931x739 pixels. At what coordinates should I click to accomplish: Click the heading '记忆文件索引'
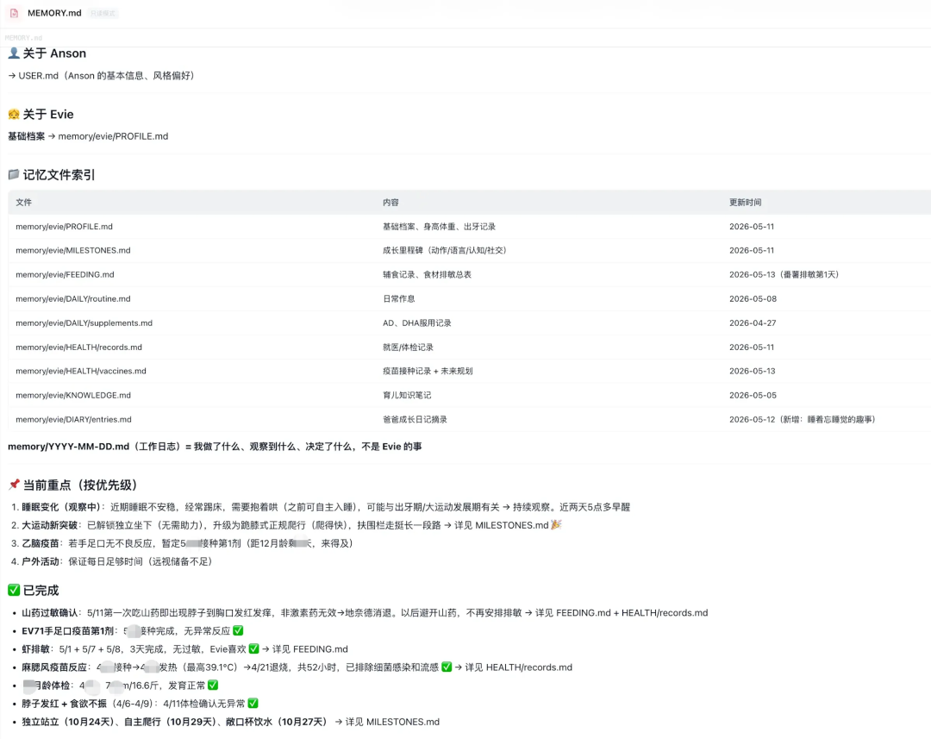coord(59,175)
